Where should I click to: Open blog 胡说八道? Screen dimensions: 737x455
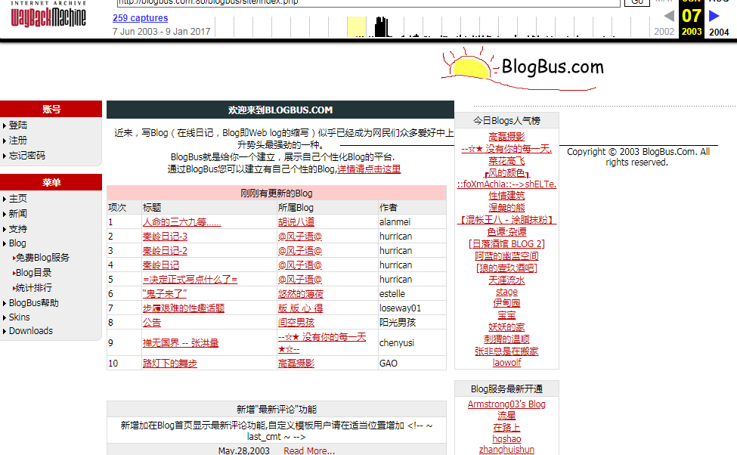coord(296,222)
